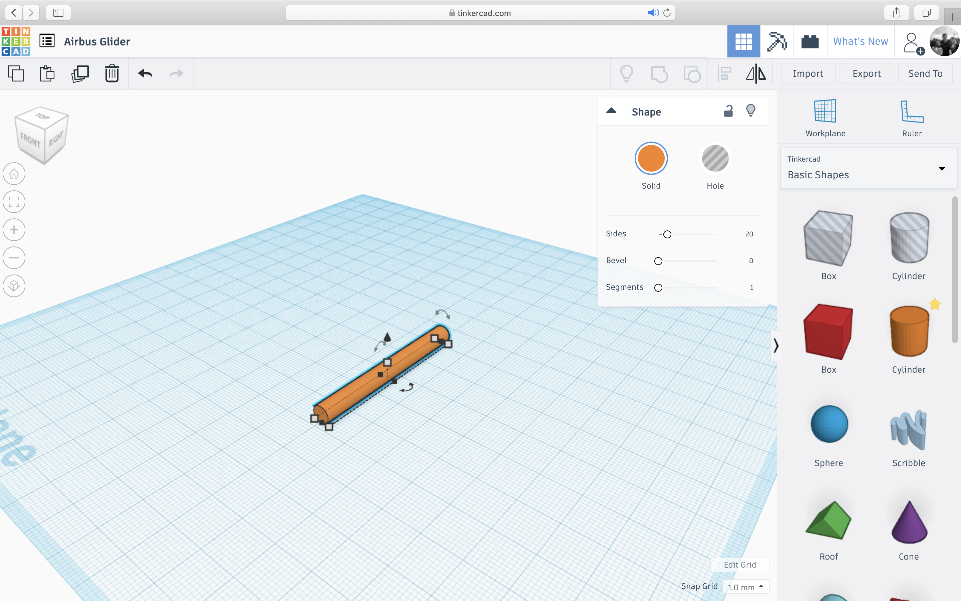Viewport: 961px width, 601px height.
Task: Zoom out with minus button
Action: [14, 258]
